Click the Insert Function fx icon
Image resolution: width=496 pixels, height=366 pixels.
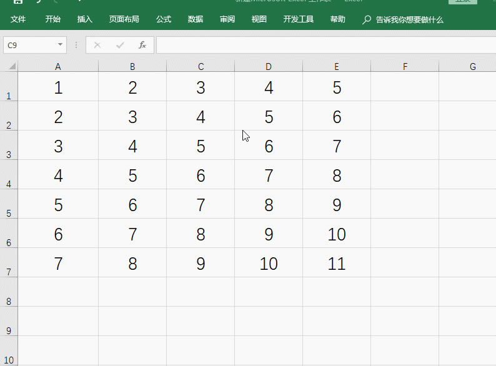click(142, 45)
